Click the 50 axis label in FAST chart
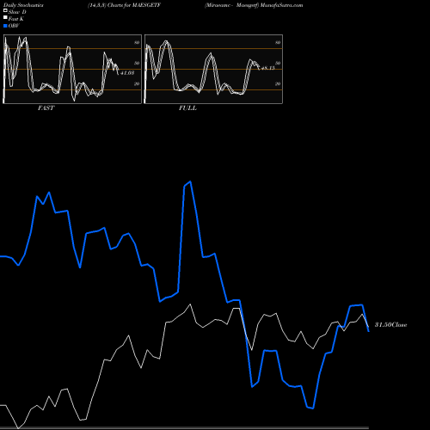This screenshot has width=430, height=430. click(x=137, y=63)
